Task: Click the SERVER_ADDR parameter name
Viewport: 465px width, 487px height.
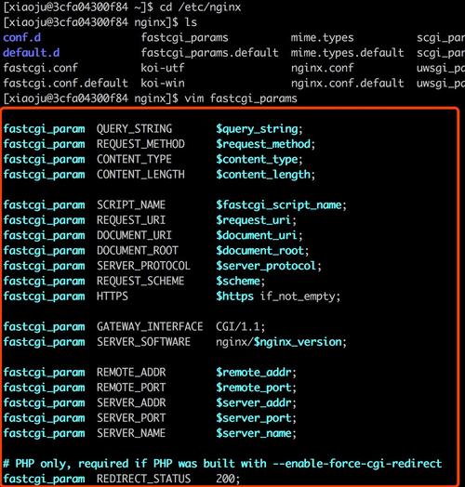Action: 131,402
